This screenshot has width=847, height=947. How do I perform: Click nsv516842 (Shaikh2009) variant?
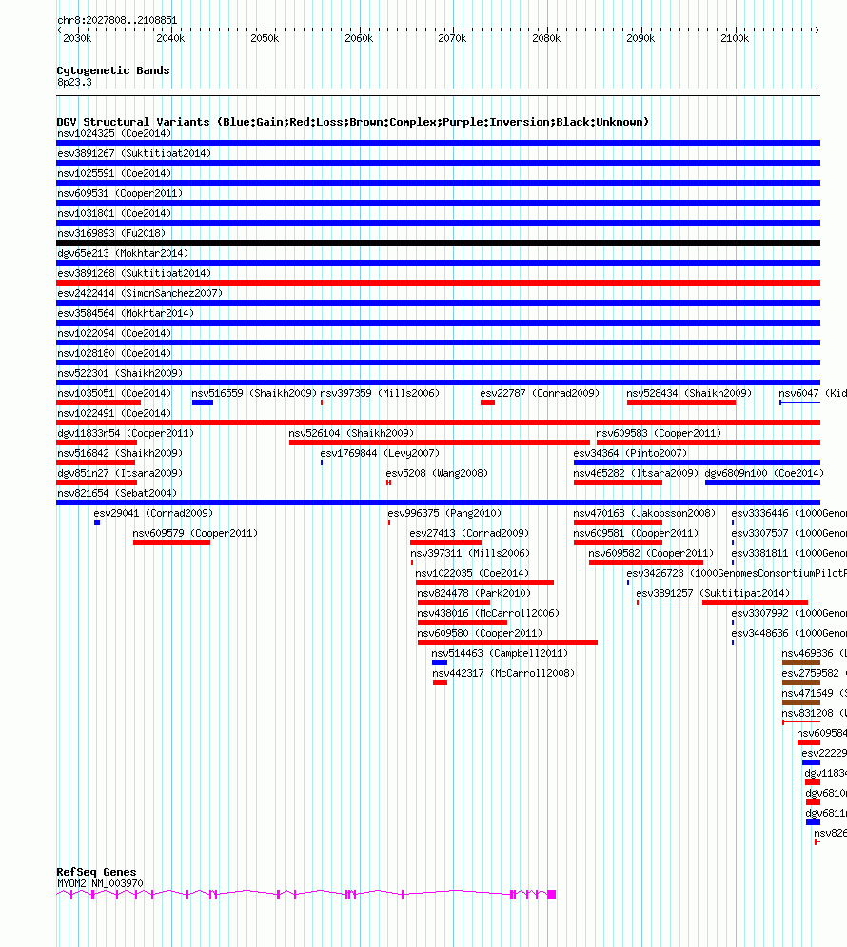tap(95, 462)
